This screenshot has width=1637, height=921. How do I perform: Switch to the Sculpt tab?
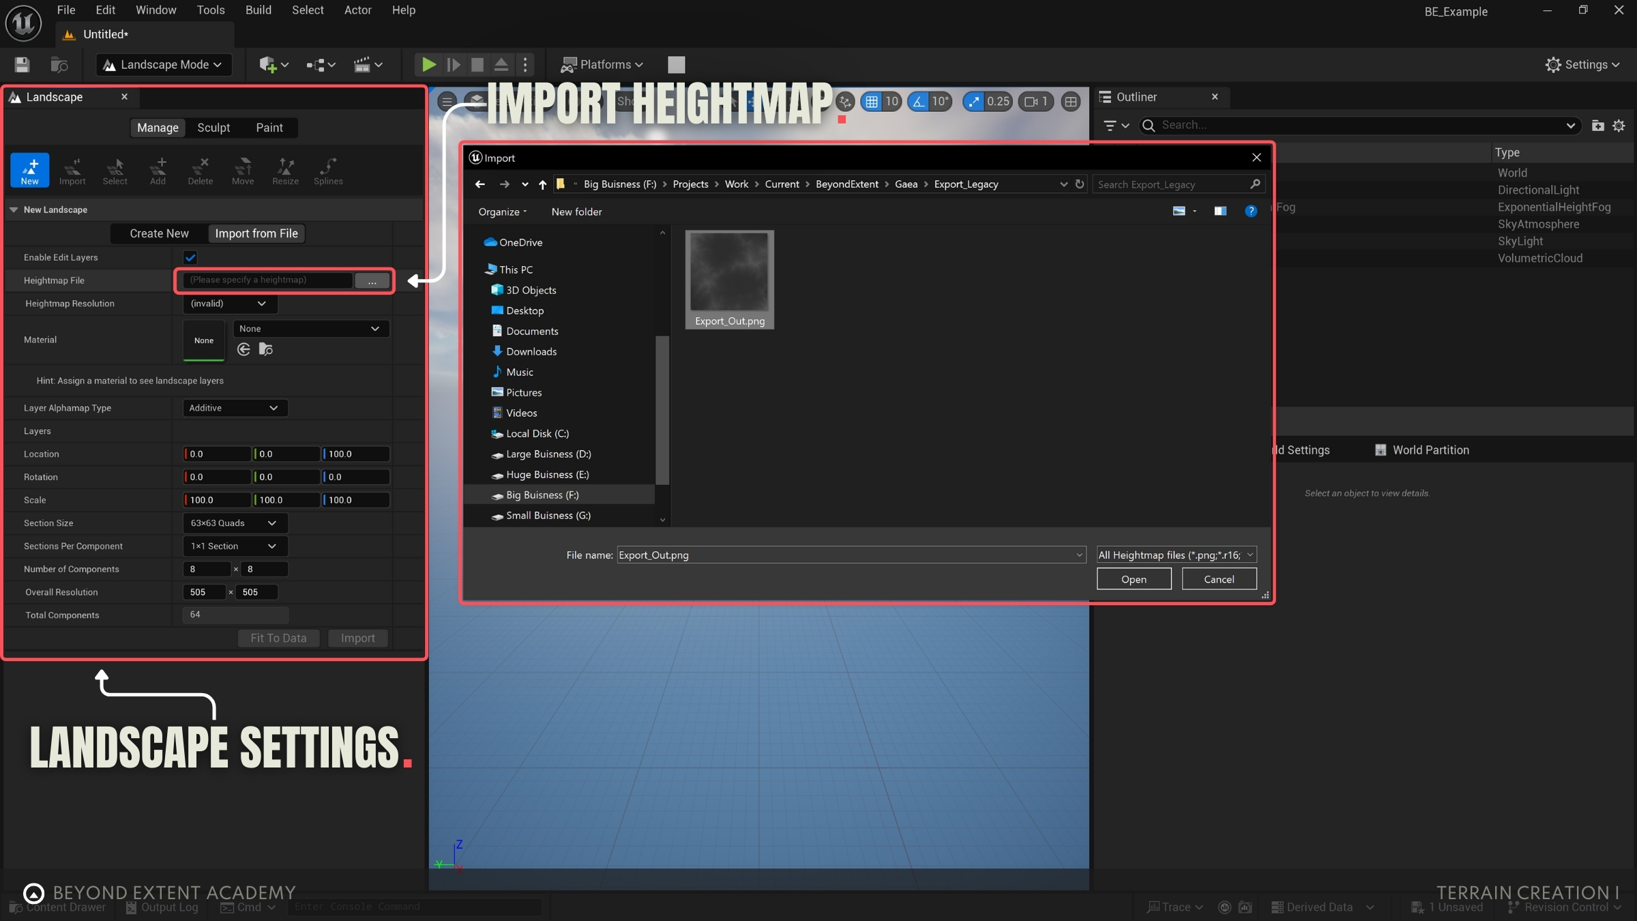213,128
